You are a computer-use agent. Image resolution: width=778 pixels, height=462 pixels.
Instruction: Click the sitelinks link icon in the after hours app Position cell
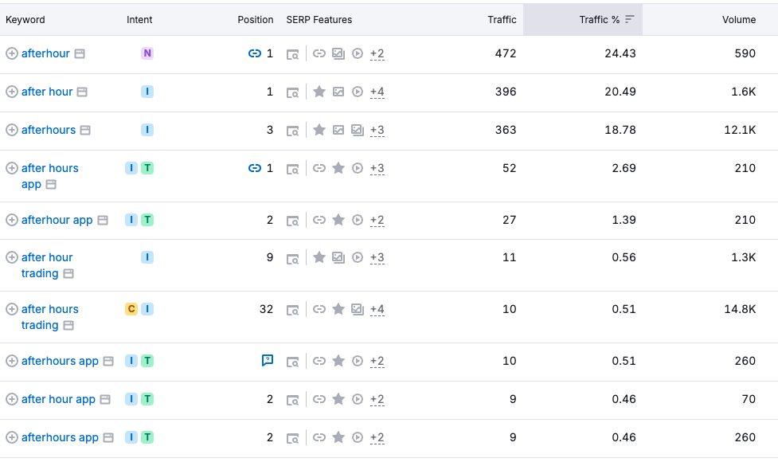255,168
